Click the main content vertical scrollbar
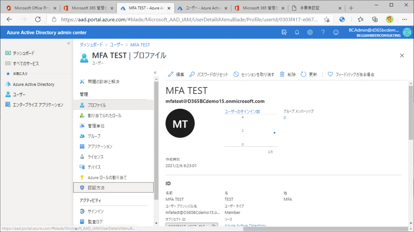This screenshot has width=414, height=232. point(411,113)
